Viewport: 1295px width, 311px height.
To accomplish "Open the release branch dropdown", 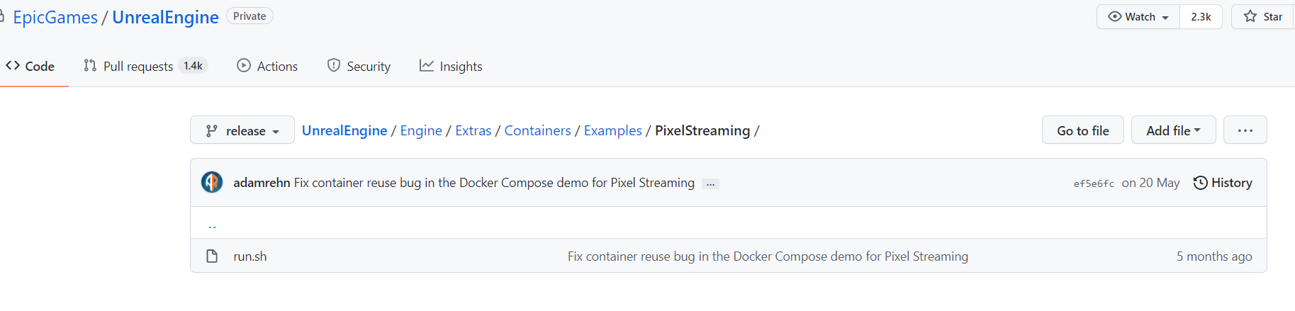I will [x=242, y=130].
